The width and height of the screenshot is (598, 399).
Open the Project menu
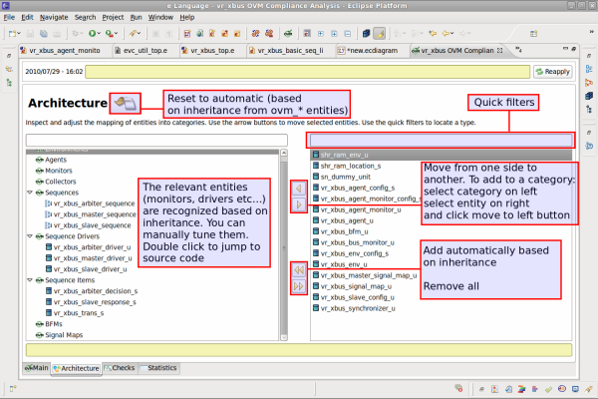click(x=113, y=17)
